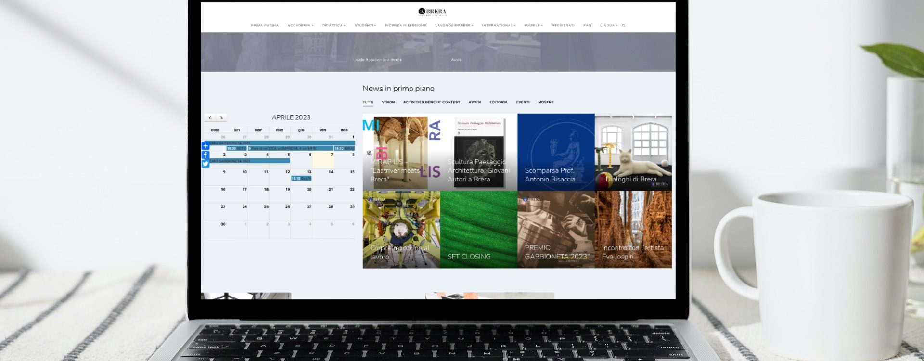Open the Registrati menu item

pyautogui.click(x=563, y=26)
